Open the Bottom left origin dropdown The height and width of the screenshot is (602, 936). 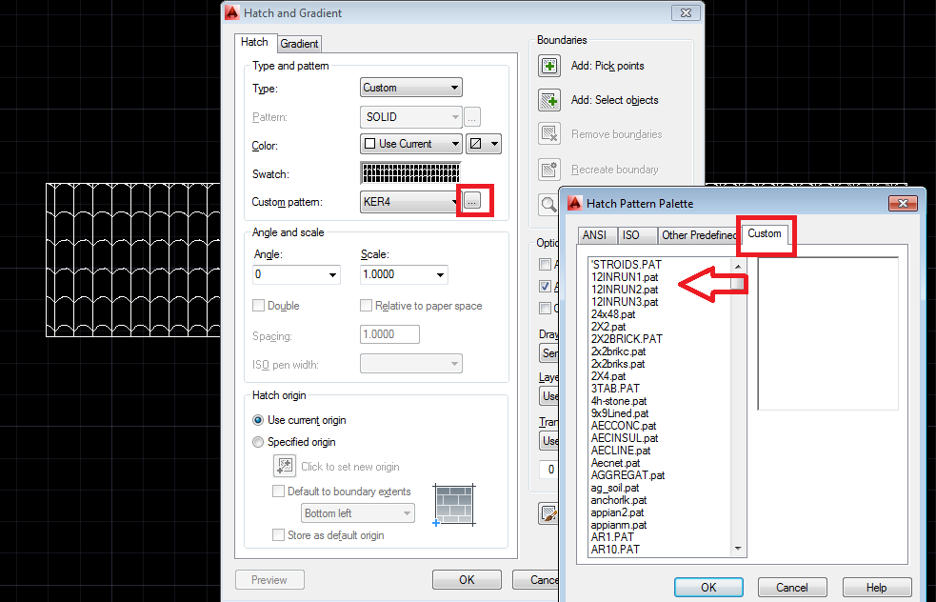click(357, 512)
